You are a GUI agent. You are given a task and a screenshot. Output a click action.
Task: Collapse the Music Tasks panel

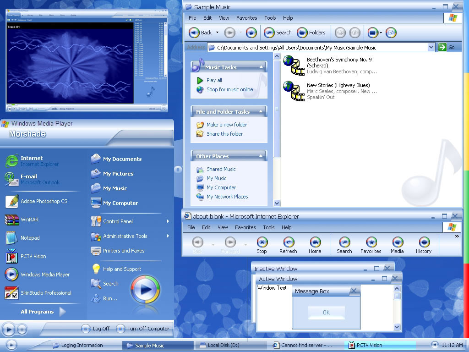(261, 67)
